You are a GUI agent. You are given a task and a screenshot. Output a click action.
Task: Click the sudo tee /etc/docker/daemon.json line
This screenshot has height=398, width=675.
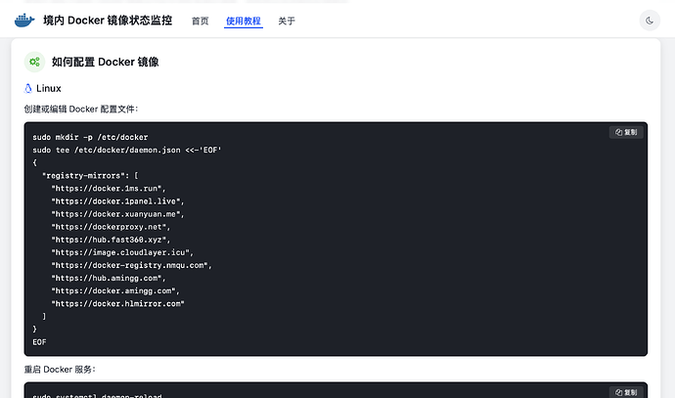coord(127,151)
